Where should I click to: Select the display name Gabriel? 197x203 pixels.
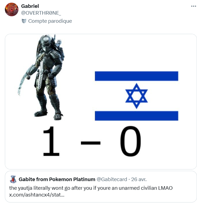30,6
